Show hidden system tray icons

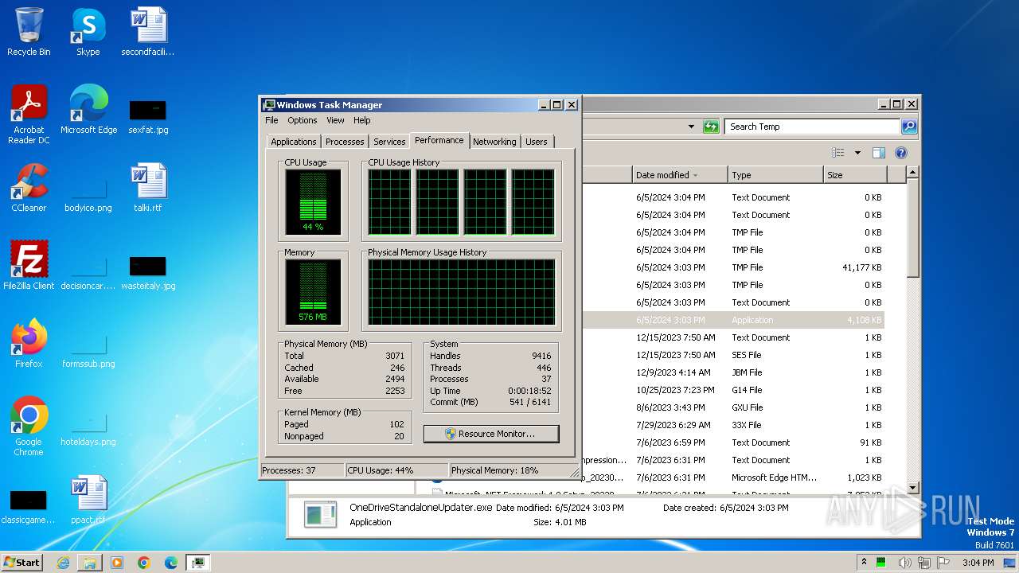pyautogui.click(x=865, y=563)
